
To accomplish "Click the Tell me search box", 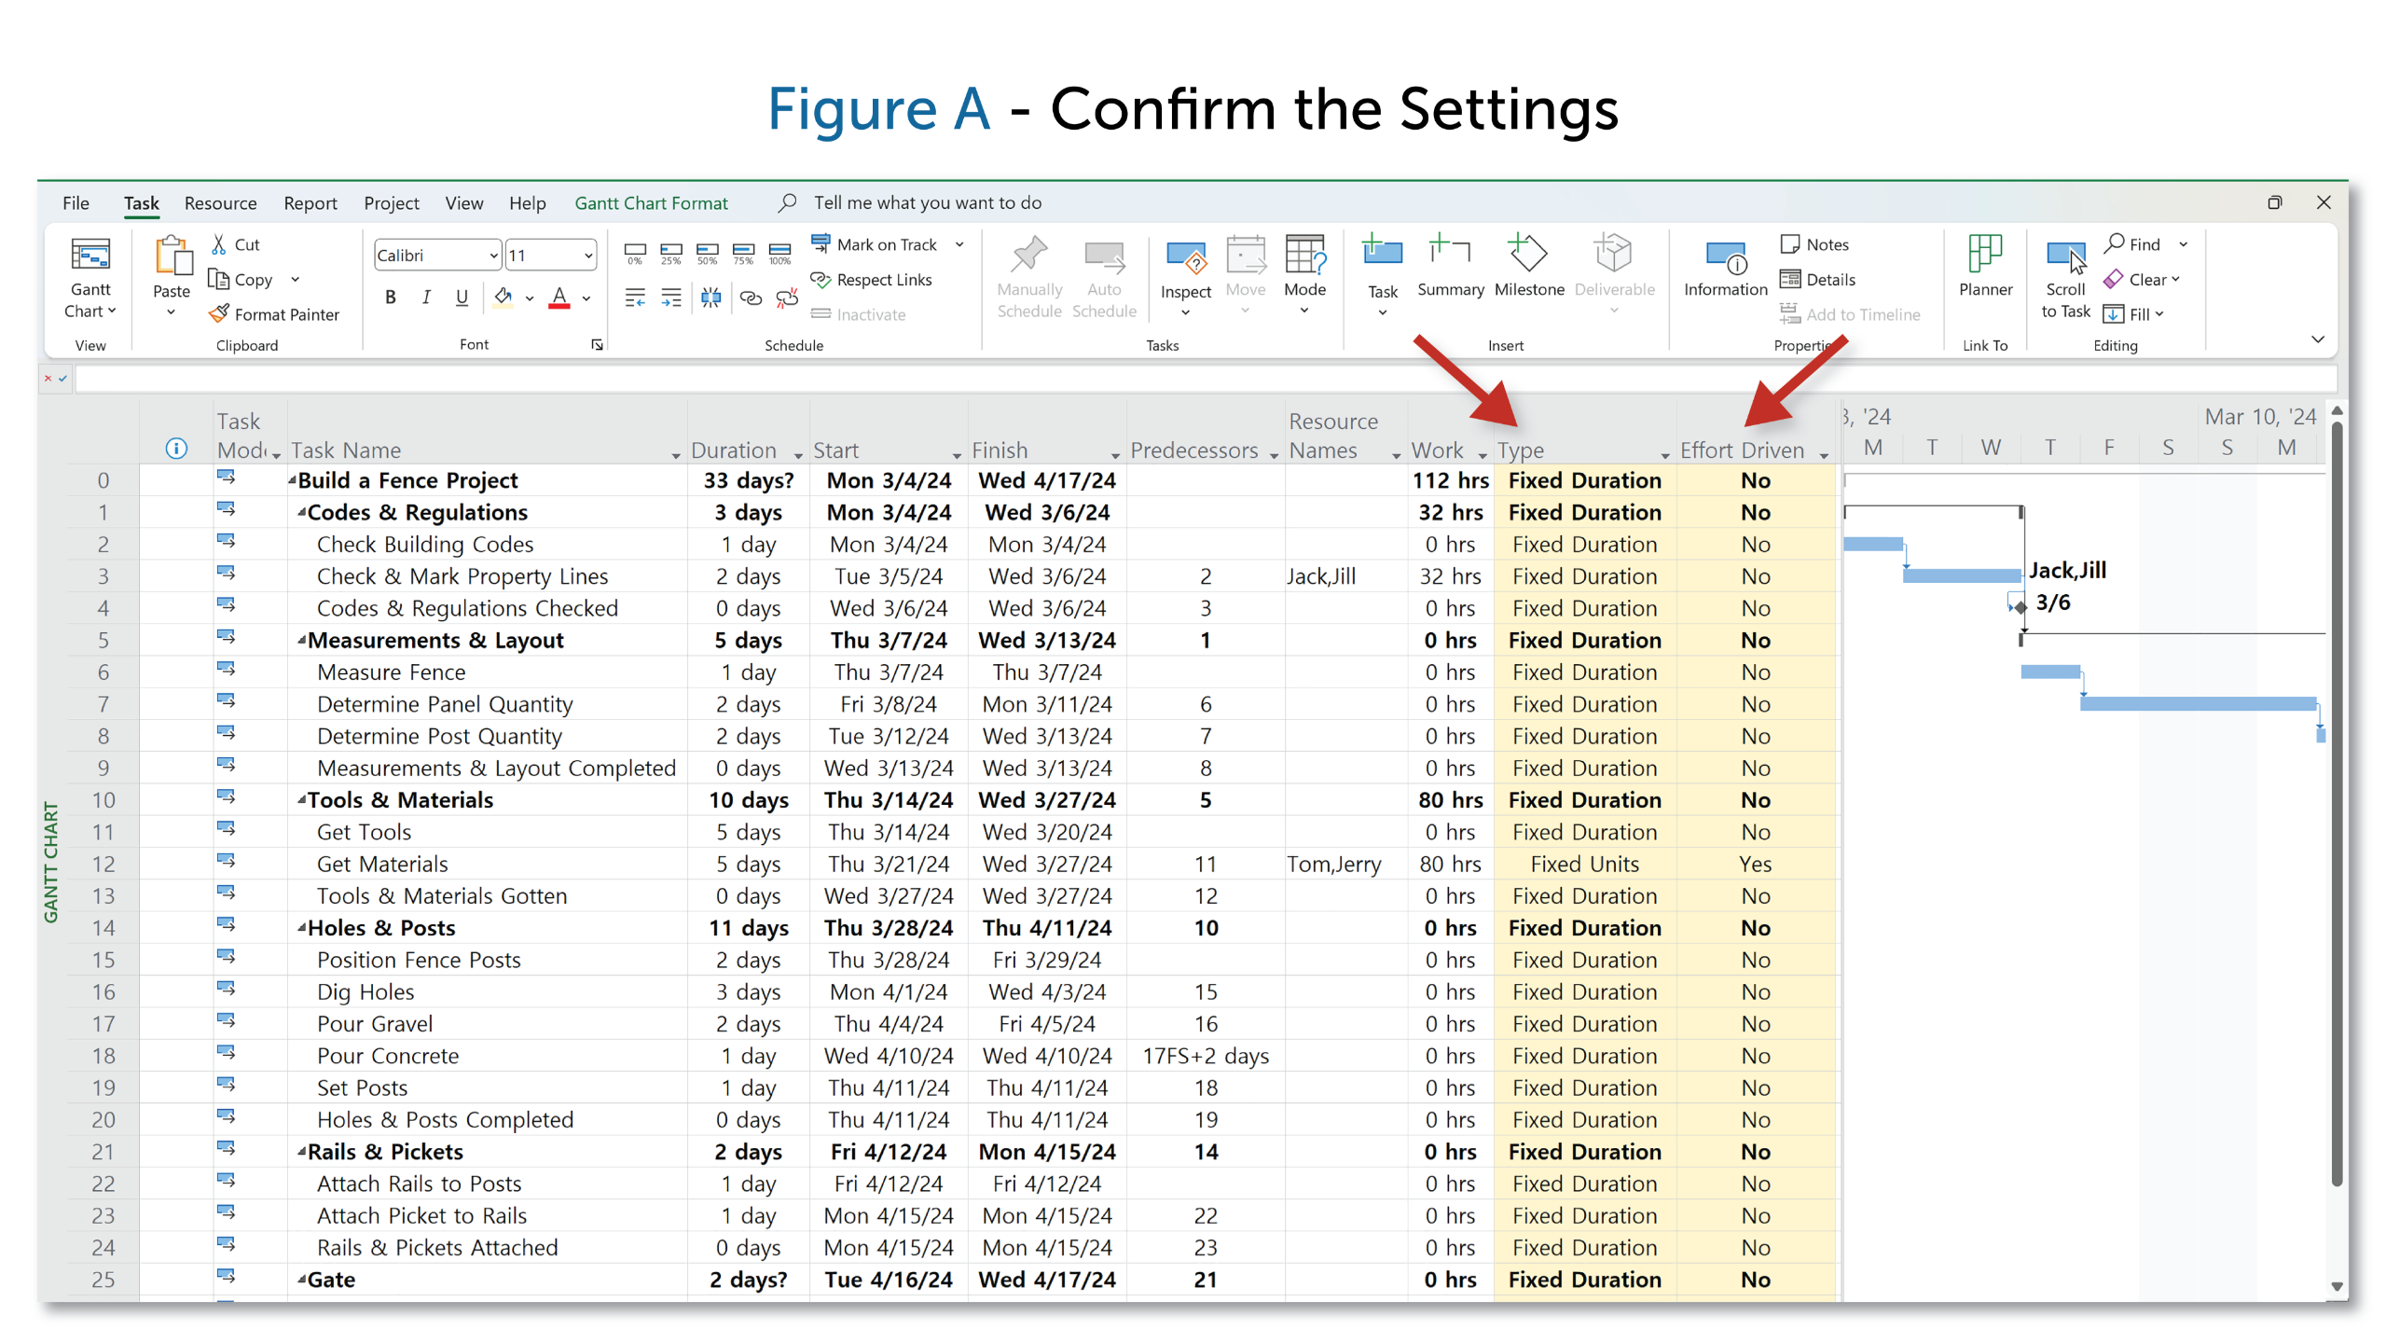I will [x=927, y=203].
